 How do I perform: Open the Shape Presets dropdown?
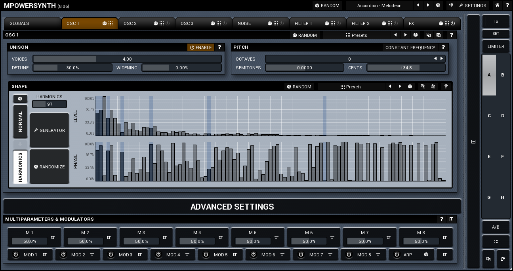[351, 87]
